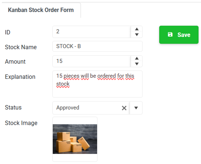This screenshot has width=201, height=164.
Task: Click the Stock Name label
Action: click(21, 47)
